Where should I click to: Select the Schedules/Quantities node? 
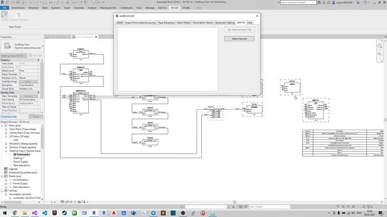(22, 172)
